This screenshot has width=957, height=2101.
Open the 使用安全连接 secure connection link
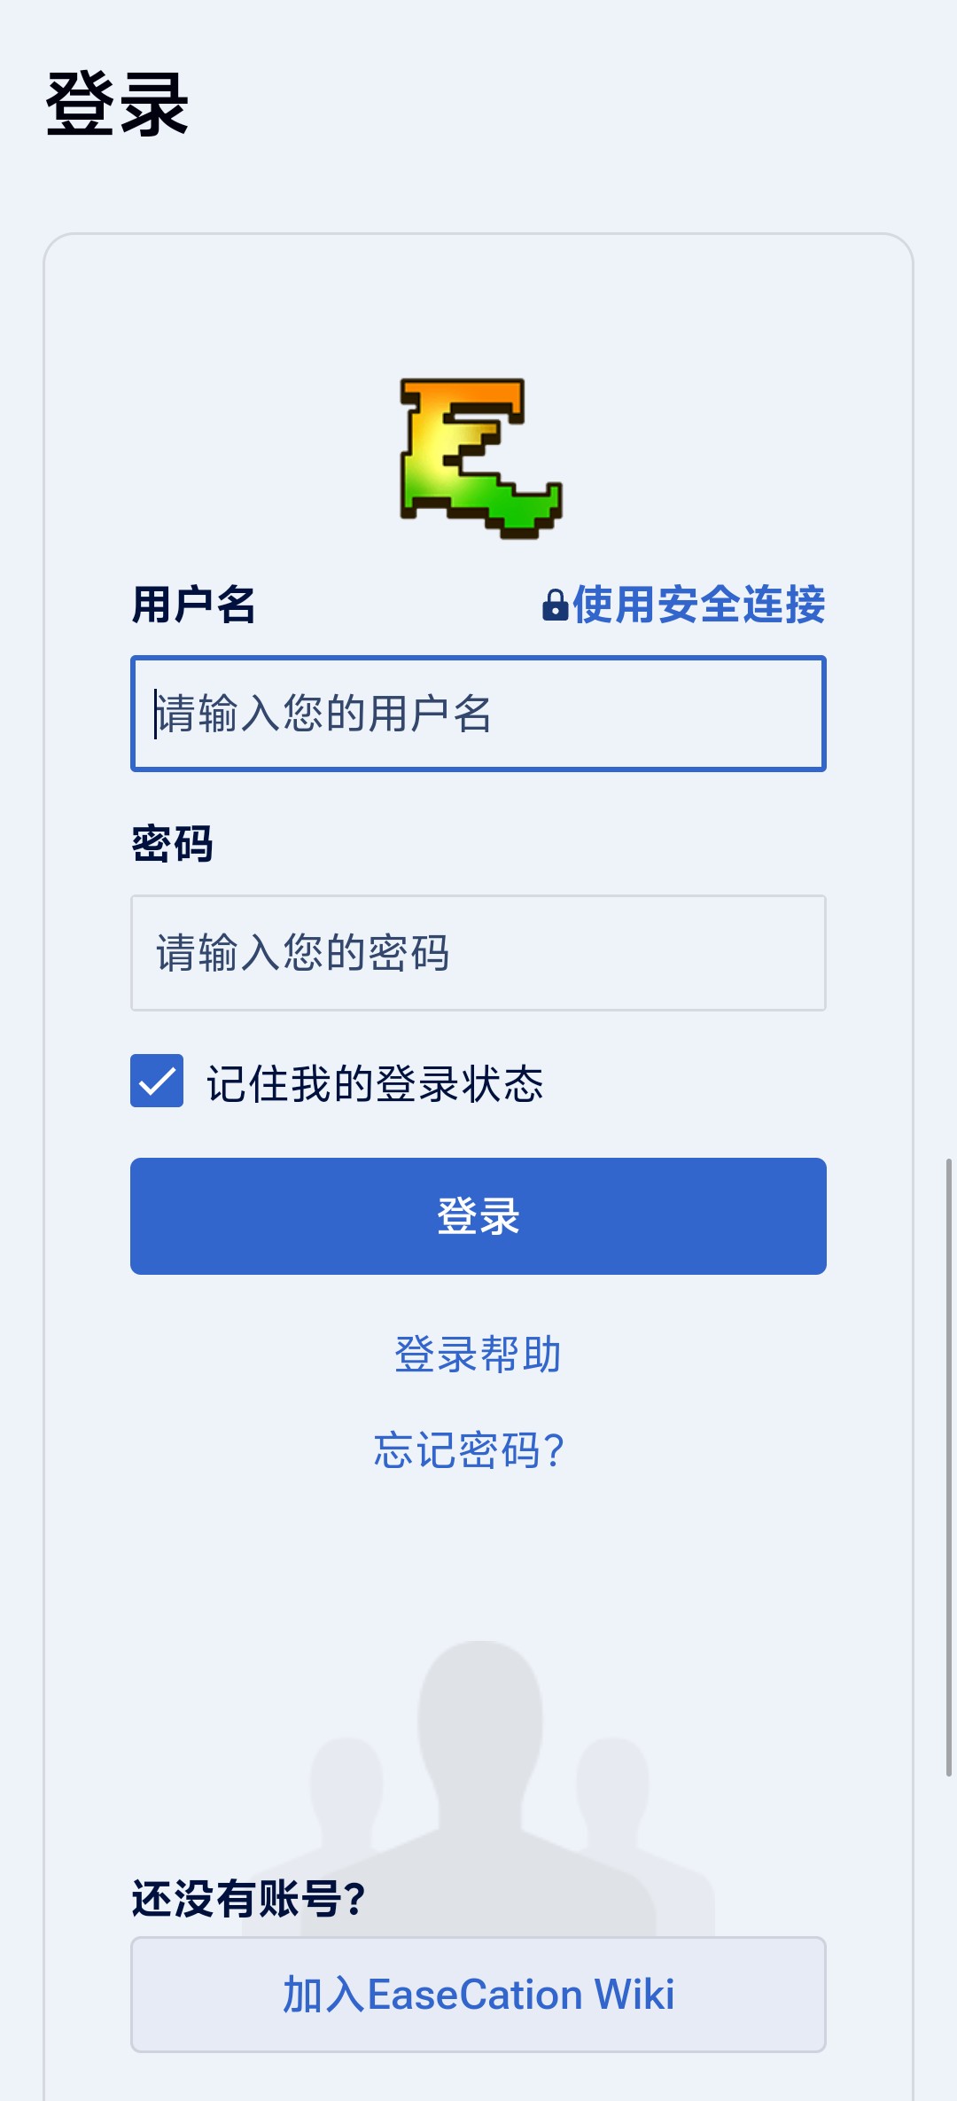coord(698,605)
